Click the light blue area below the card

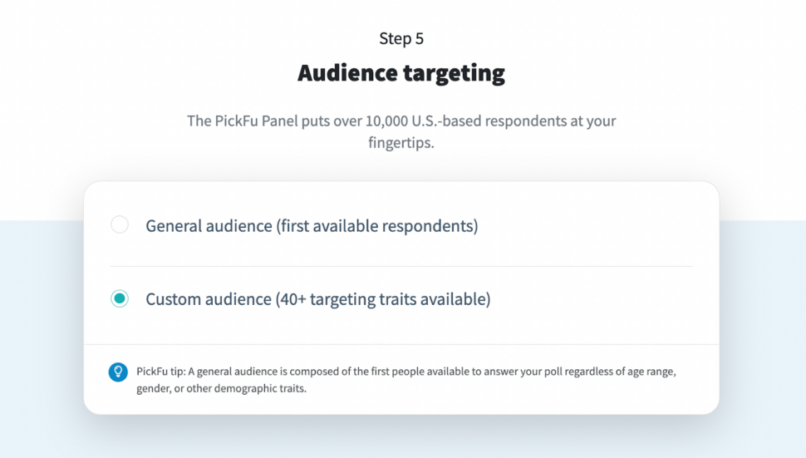click(x=401, y=437)
